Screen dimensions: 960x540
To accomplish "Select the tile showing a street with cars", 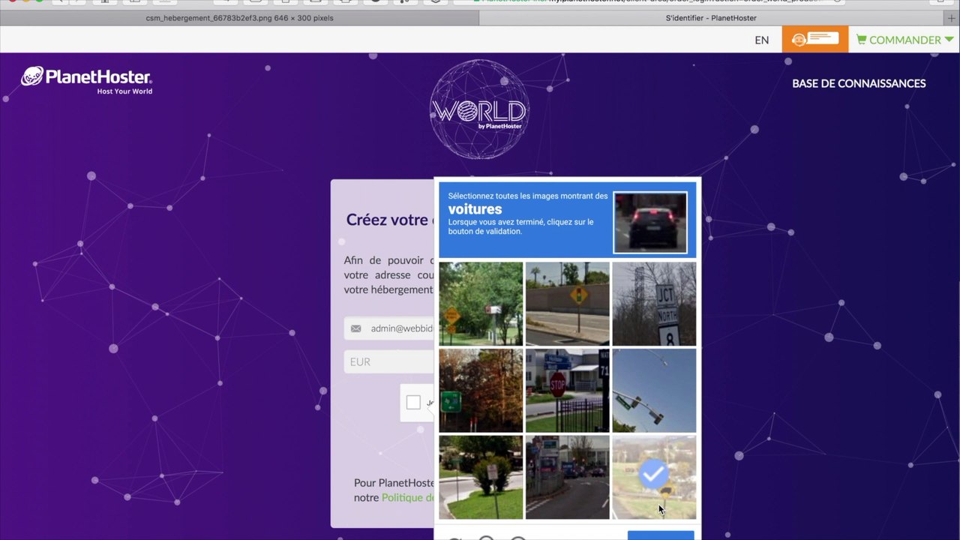I will (568, 477).
